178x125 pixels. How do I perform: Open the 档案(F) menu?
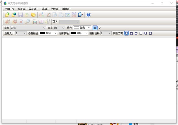pyautogui.click(x=10, y=9)
